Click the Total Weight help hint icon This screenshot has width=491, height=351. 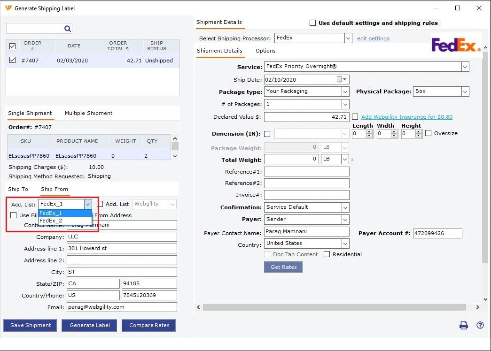pos(351,160)
